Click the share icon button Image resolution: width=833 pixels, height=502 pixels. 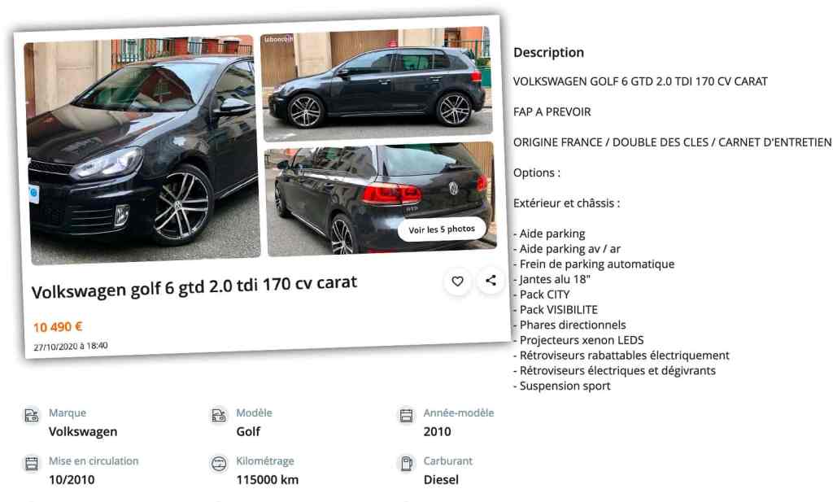pos(491,281)
